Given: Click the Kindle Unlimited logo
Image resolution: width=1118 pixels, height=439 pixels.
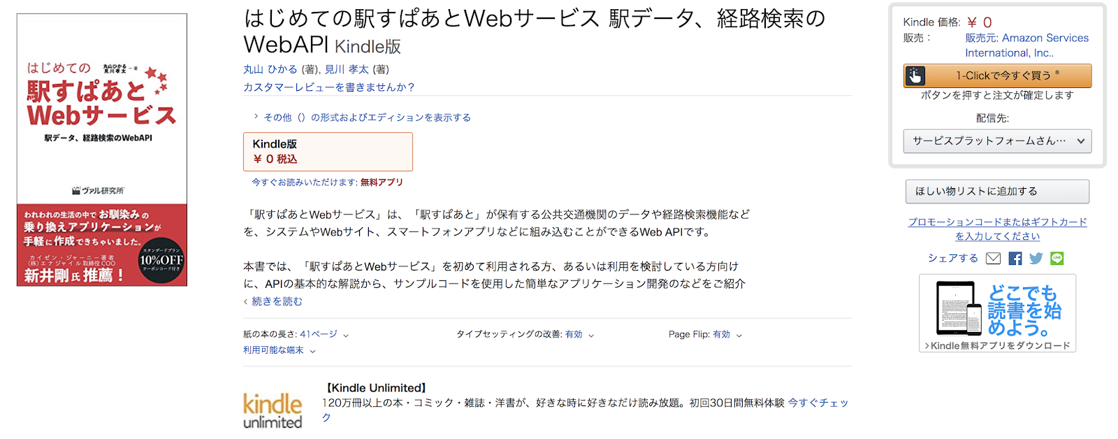Looking at the screenshot, I should click(273, 410).
